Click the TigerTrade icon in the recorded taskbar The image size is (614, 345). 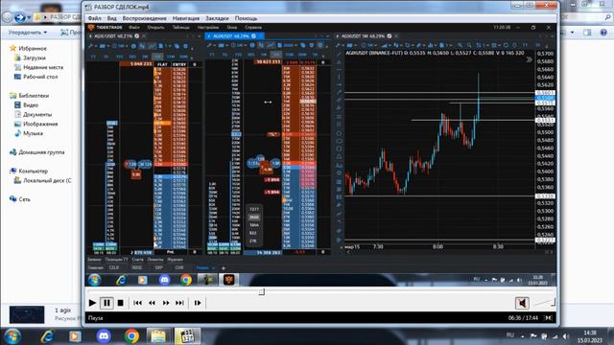pyautogui.click(x=228, y=279)
